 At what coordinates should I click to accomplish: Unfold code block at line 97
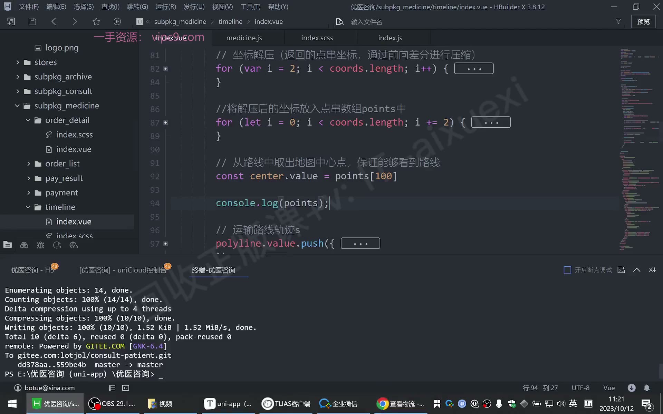coord(166,244)
